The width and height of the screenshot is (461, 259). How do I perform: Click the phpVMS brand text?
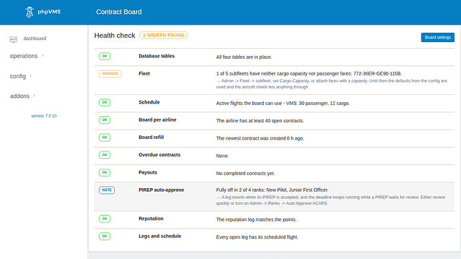49,12
